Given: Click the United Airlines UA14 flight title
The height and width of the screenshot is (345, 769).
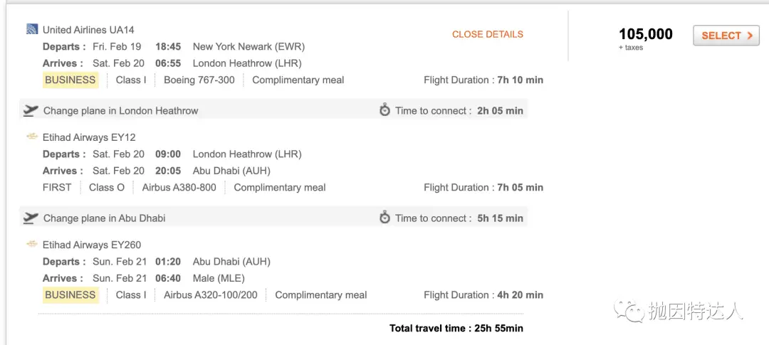Looking at the screenshot, I should point(88,30).
